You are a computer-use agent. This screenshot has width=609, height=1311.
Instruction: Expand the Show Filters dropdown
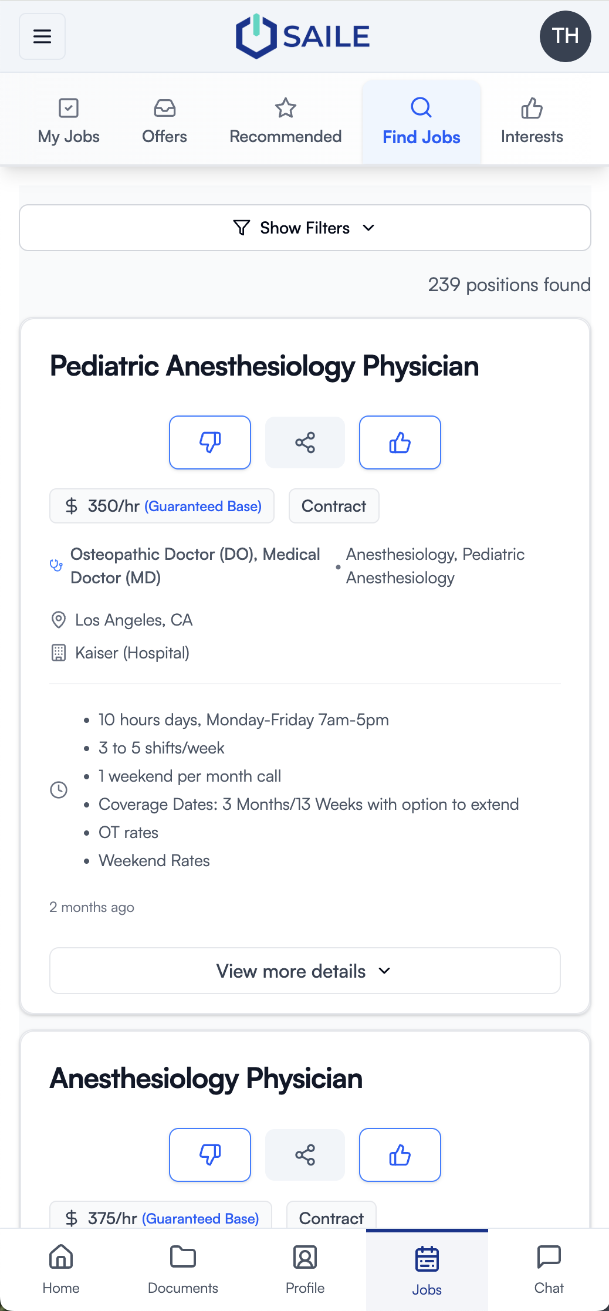pyautogui.click(x=305, y=228)
